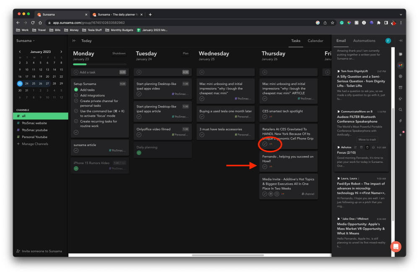Open the Gmail integration icon in right sidebar
419x274 pixels.
click(401, 65)
